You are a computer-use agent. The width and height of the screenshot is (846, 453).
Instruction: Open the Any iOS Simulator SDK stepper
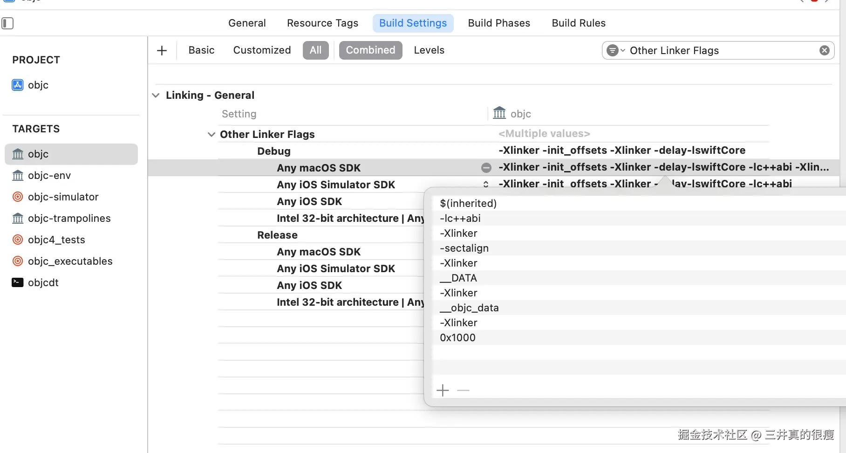click(x=486, y=184)
